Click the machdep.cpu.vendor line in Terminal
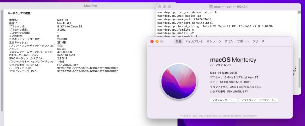 coord(185,23)
